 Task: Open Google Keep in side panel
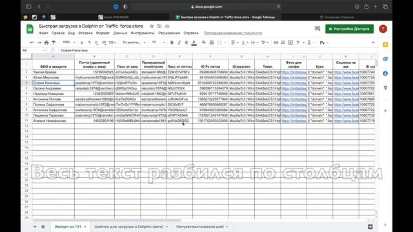tap(385, 44)
